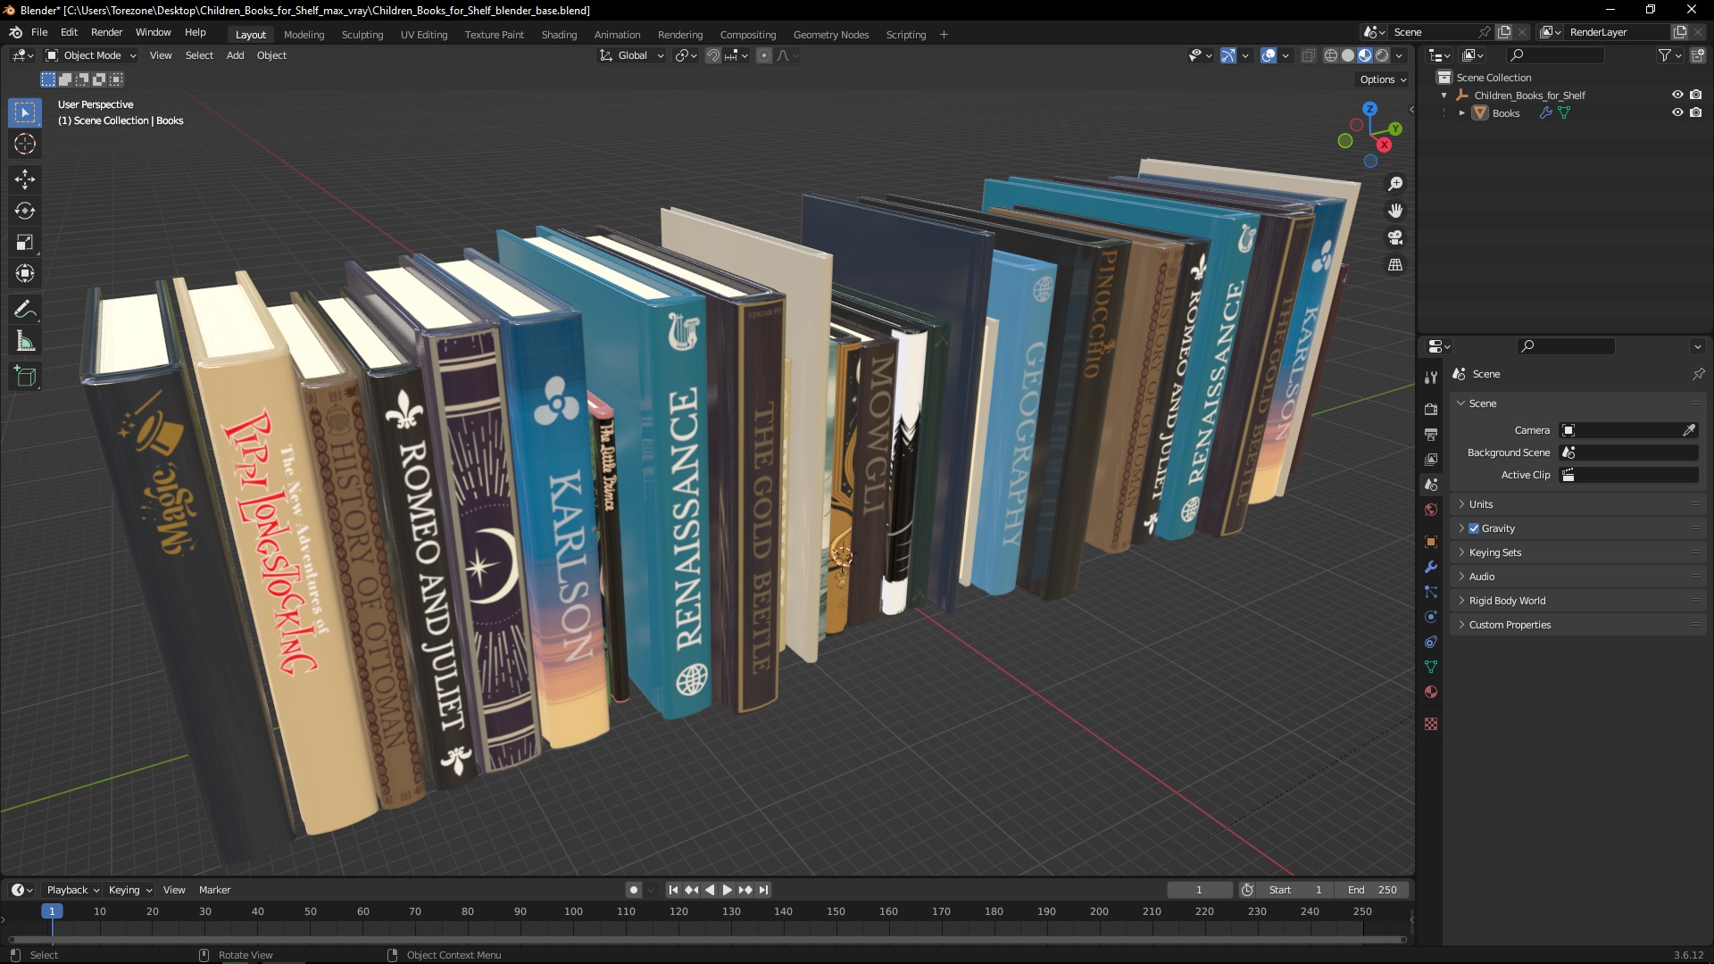Image resolution: width=1714 pixels, height=964 pixels.
Task: Switch to the Shading workspace tab
Action: 559,35
